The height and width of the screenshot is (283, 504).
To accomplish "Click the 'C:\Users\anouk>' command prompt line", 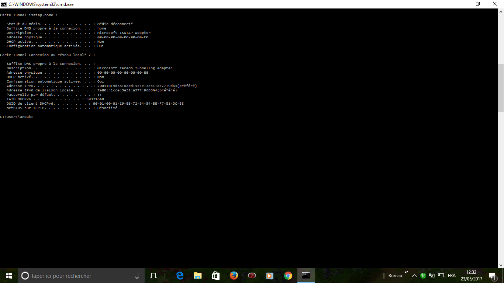I will click(x=17, y=117).
